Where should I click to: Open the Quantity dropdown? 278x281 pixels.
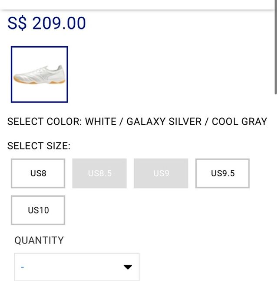(x=77, y=267)
